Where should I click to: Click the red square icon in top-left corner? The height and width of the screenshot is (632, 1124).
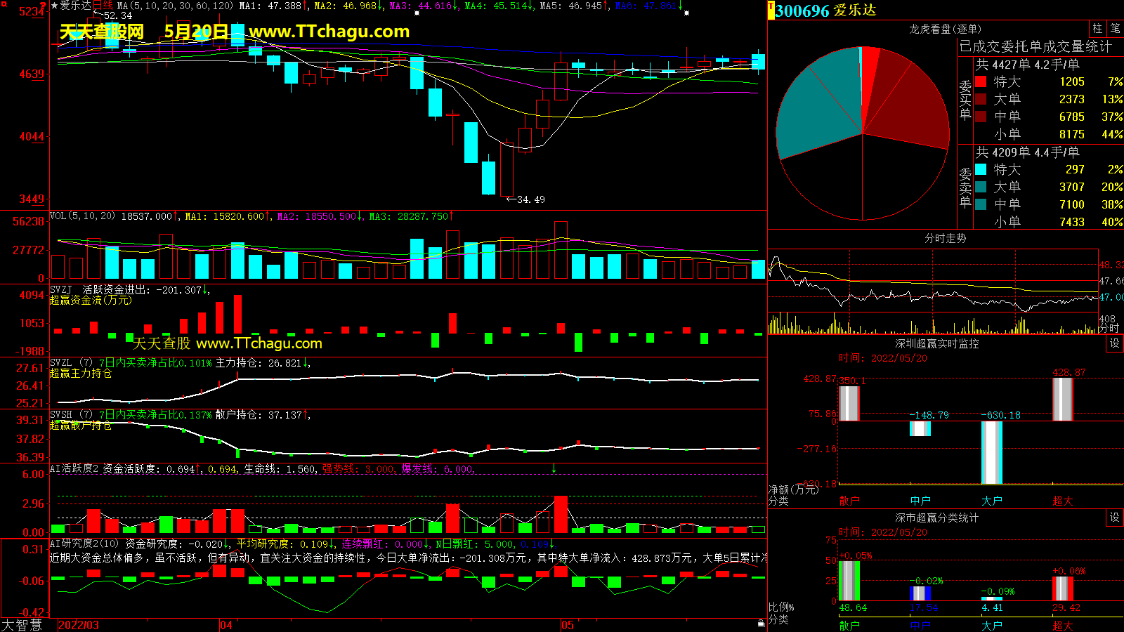[4, 4]
